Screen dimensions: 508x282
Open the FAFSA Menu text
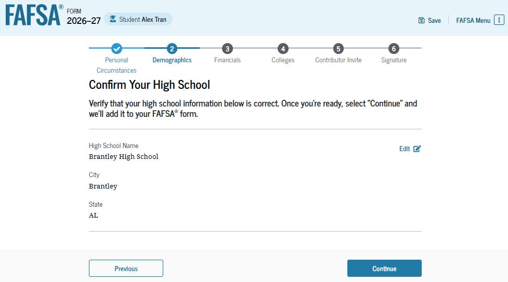pyautogui.click(x=473, y=20)
